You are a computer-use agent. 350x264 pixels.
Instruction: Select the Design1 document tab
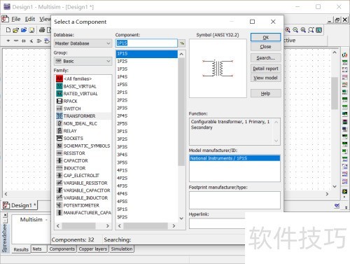coord(20,205)
